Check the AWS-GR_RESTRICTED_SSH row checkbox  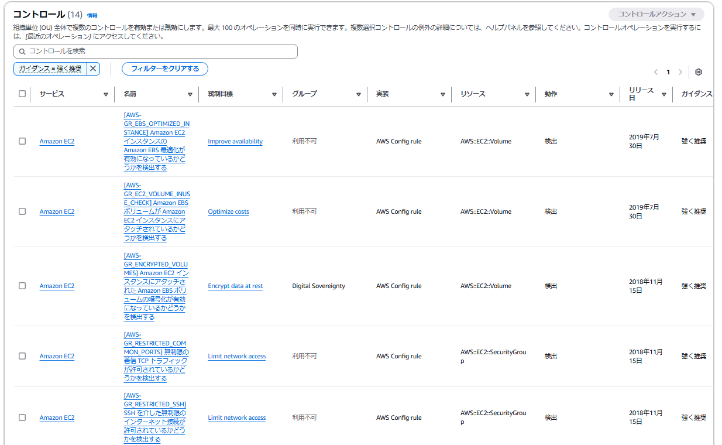click(x=22, y=417)
